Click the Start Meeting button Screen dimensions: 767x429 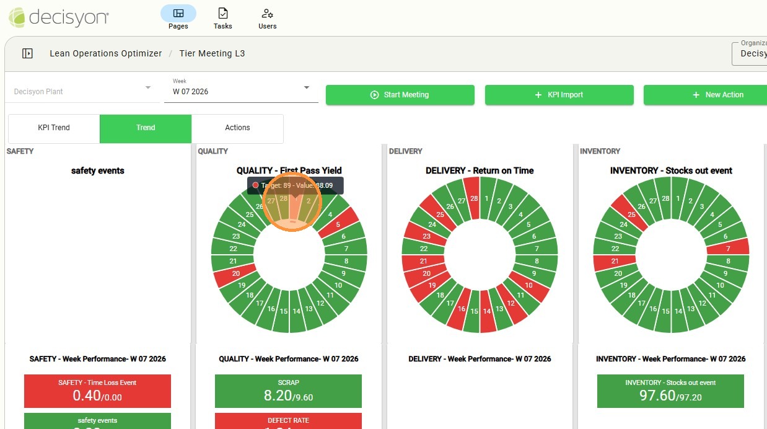click(x=400, y=95)
